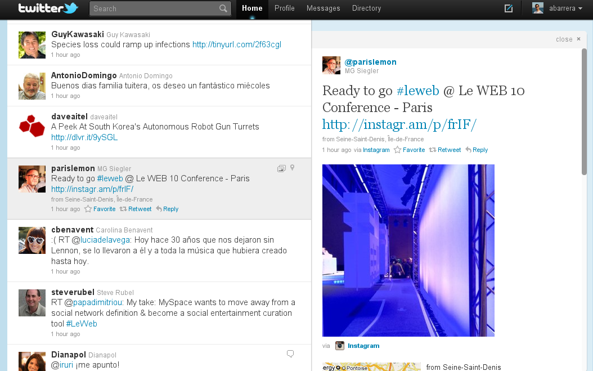The image size is (593, 371).
Task: Open the Messages tab
Action: tap(323, 8)
